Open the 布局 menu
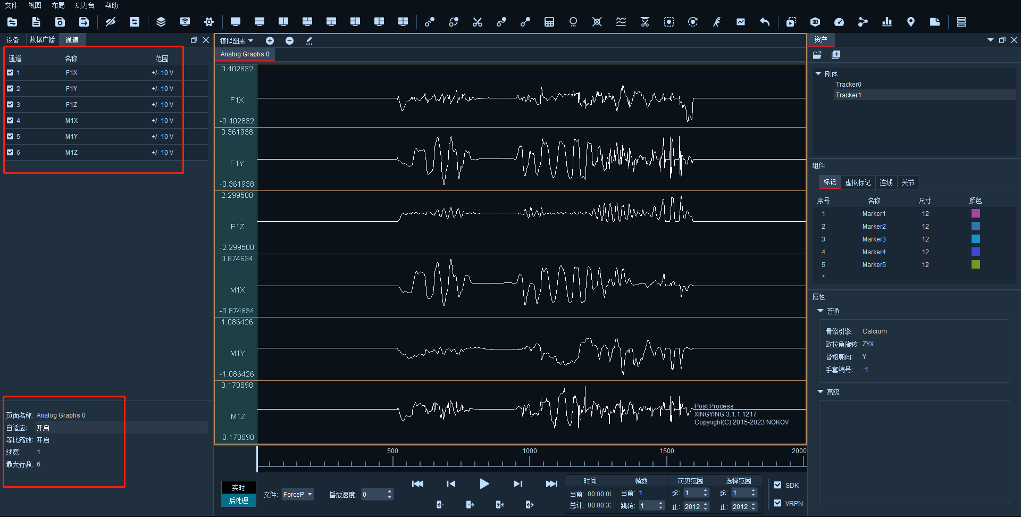Screen dimensions: 1021x517 pyautogui.click(x=58, y=5)
